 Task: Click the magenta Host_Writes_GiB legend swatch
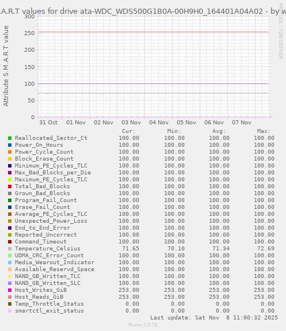tap(10, 290)
